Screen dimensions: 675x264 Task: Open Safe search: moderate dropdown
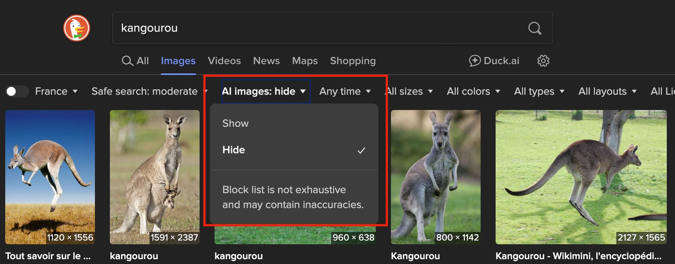pyautogui.click(x=149, y=91)
